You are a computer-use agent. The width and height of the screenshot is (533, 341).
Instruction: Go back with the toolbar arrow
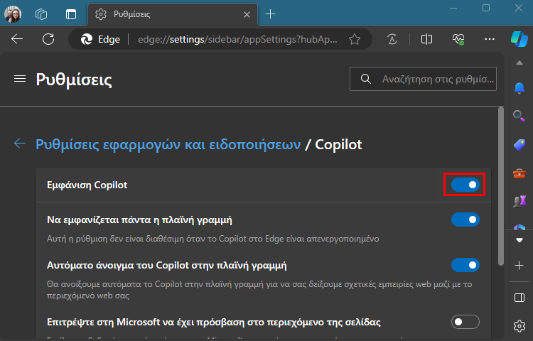point(17,39)
